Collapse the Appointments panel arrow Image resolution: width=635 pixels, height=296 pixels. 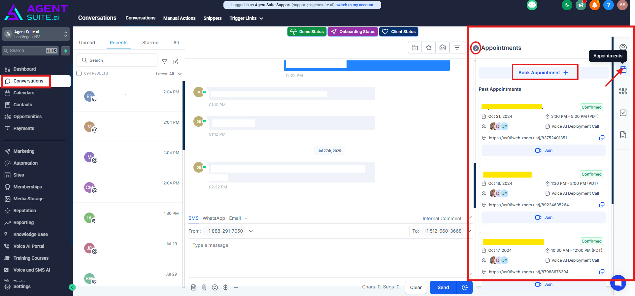pos(476,48)
